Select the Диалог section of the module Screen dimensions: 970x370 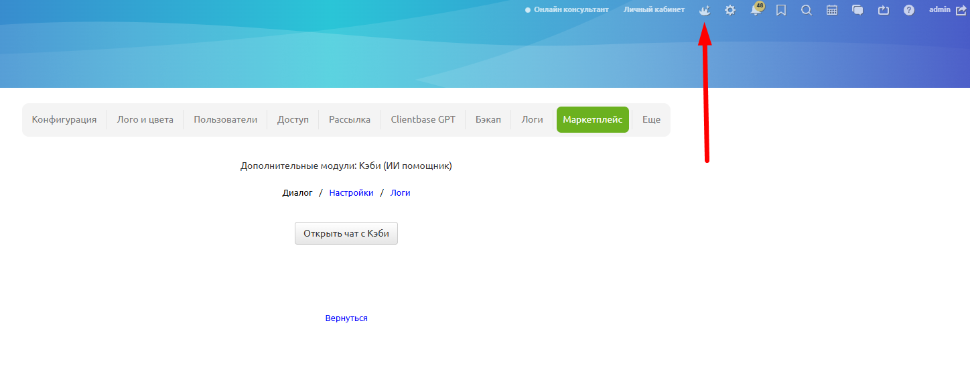point(297,192)
